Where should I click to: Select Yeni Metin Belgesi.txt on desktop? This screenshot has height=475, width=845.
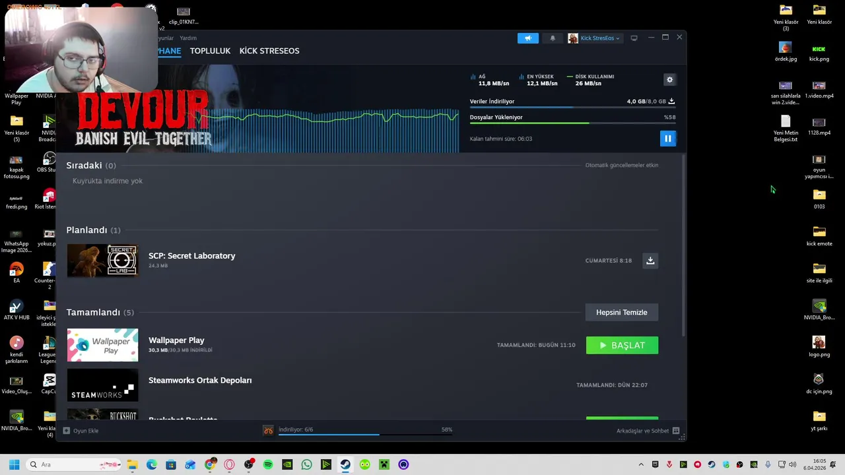point(786,129)
